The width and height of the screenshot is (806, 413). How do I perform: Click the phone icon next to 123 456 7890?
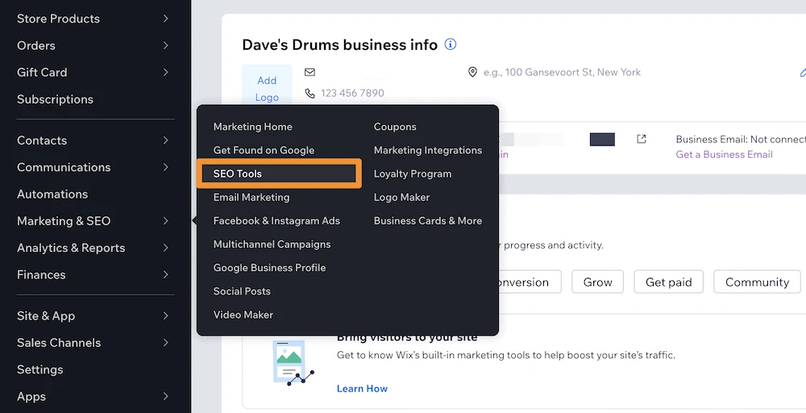[310, 93]
